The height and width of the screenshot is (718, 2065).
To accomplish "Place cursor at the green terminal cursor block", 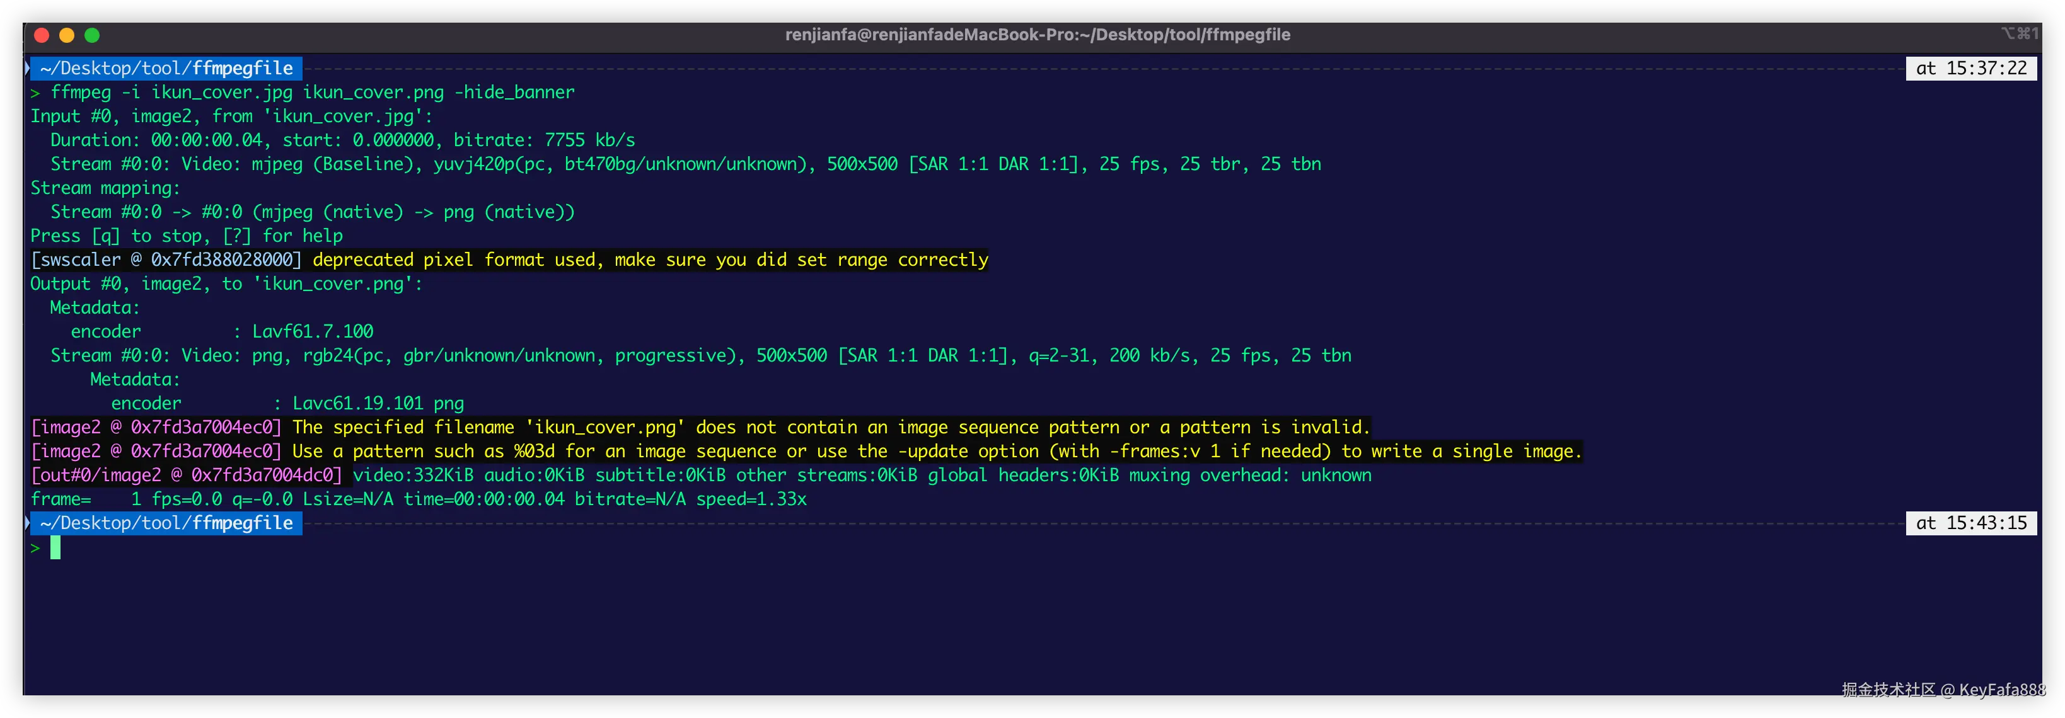I will [x=55, y=548].
